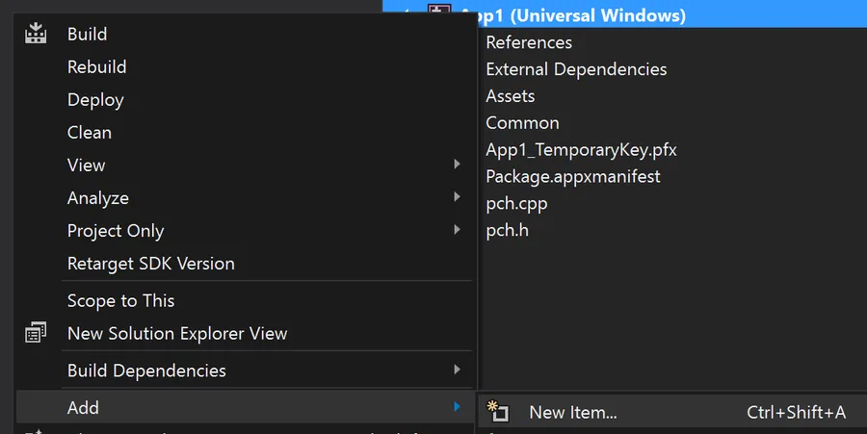The image size is (867, 434).
Task: Select the App1 (Universal Windows) project node
Action: (572, 15)
